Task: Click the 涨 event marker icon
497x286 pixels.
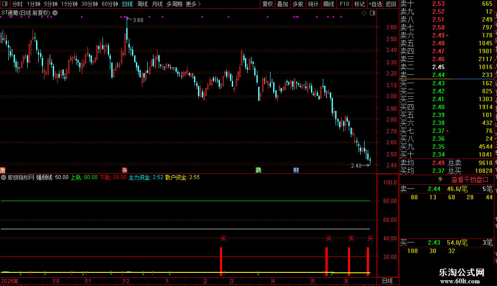Action: tap(124, 170)
